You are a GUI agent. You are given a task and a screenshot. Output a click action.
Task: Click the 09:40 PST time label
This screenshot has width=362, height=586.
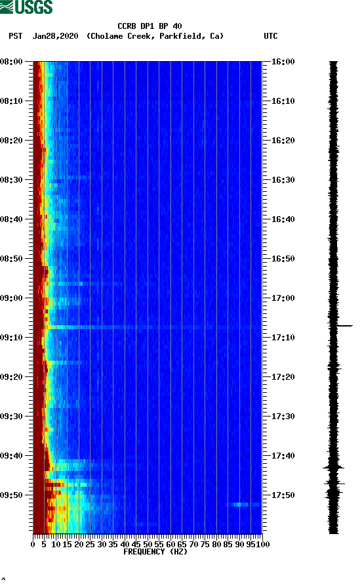[x=11, y=456]
